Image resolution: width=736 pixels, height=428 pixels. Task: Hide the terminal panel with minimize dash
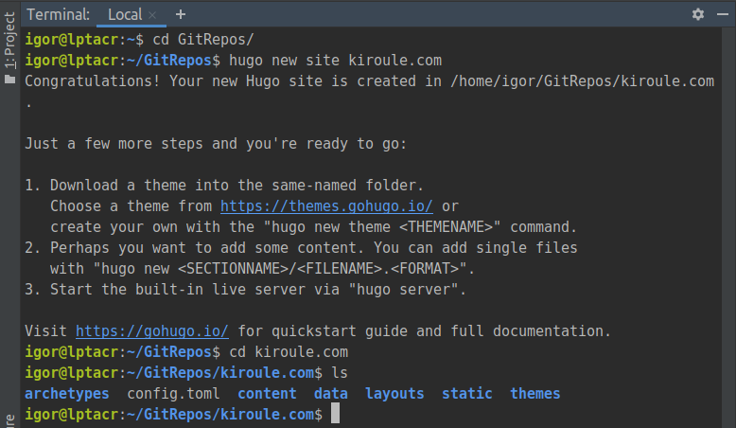point(723,14)
